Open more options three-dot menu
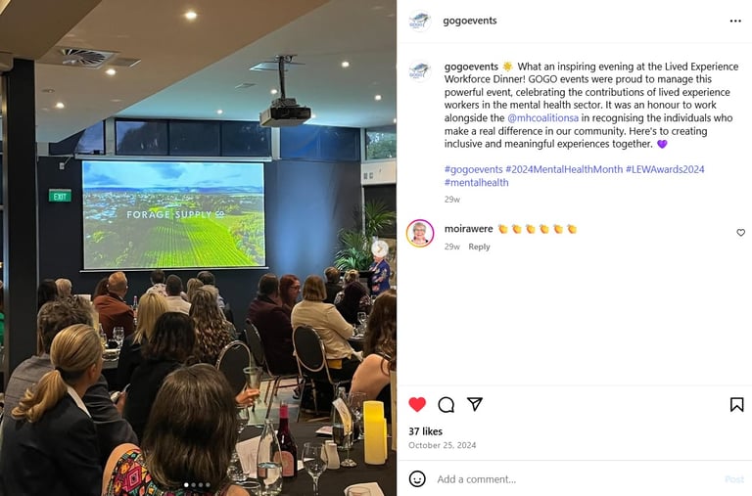This screenshot has height=496, width=752. point(735,22)
